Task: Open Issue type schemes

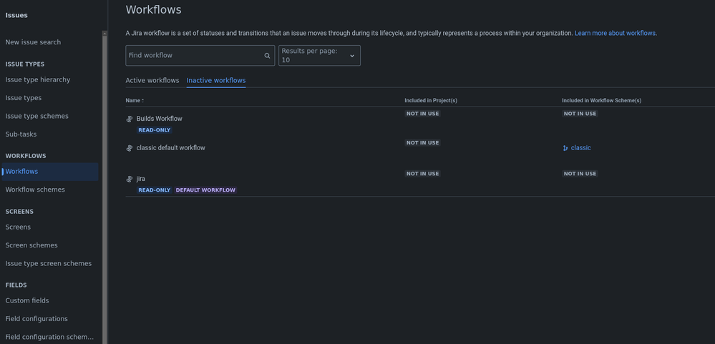Action: pyautogui.click(x=37, y=116)
